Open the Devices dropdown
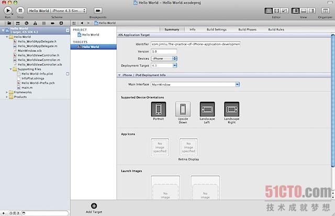Image resolution: width=335 pixels, height=216 pixels. [164, 58]
